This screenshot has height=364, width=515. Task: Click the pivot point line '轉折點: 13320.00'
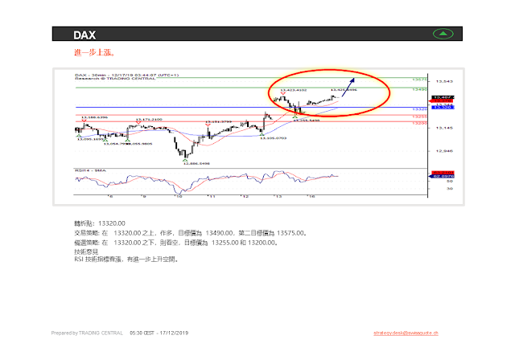100,223
